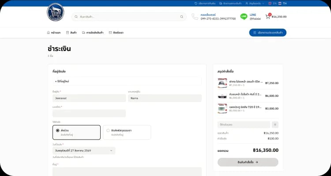This screenshot has height=176, width=331.
Task: Click the shop logo in the header
Action: coord(56,12)
